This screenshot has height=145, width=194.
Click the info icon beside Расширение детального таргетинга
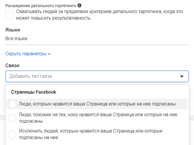[x=79, y=5]
